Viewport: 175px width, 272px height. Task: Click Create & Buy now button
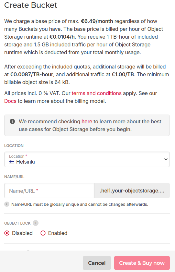point(142,263)
